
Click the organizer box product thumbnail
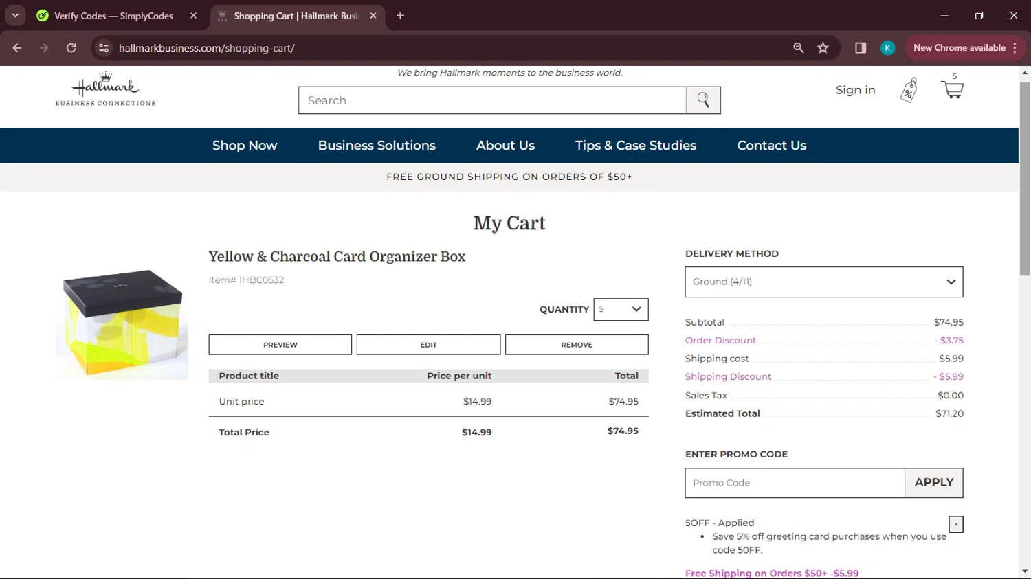[122, 323]
